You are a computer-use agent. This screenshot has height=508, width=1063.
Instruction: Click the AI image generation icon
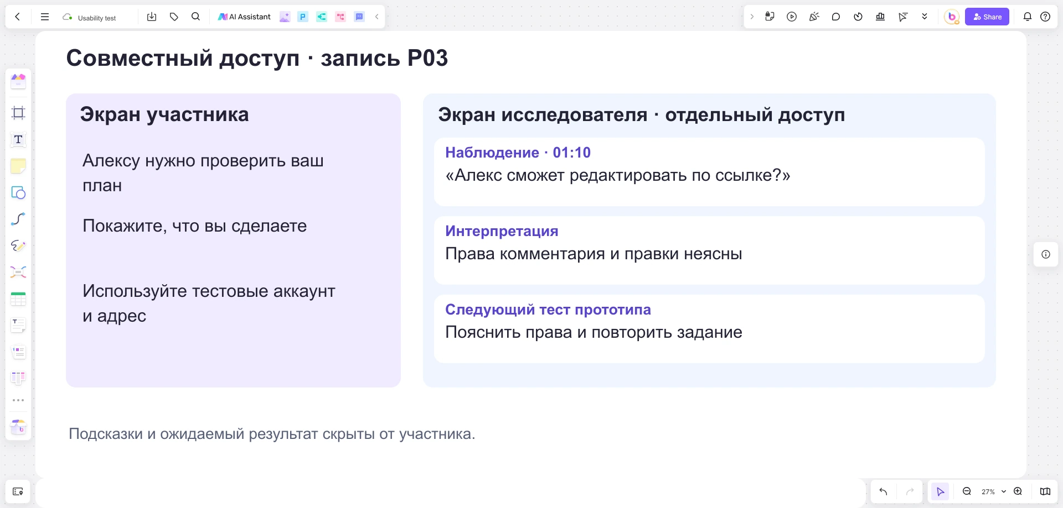[285, 17]
